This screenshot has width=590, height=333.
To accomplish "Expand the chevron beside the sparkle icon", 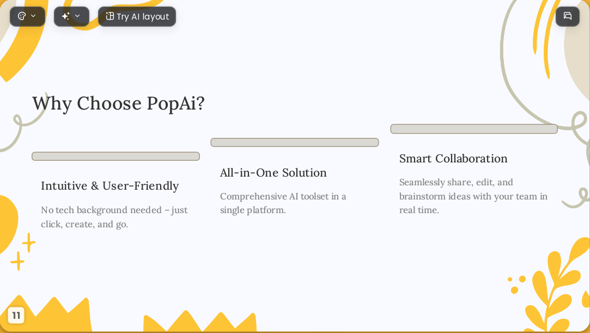I will tap(77, 16).
